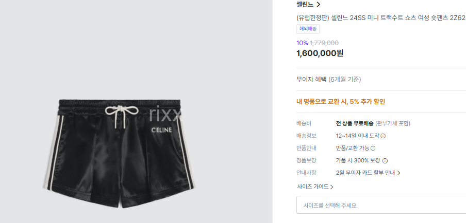Click the arrow after 2월 무이자 카드 할부 안내
This screenshot has height=223, width=466.
(x=399, y=173)
